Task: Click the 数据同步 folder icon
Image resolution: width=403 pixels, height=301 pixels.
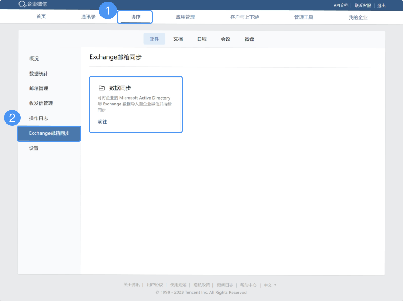Action: 102,88
